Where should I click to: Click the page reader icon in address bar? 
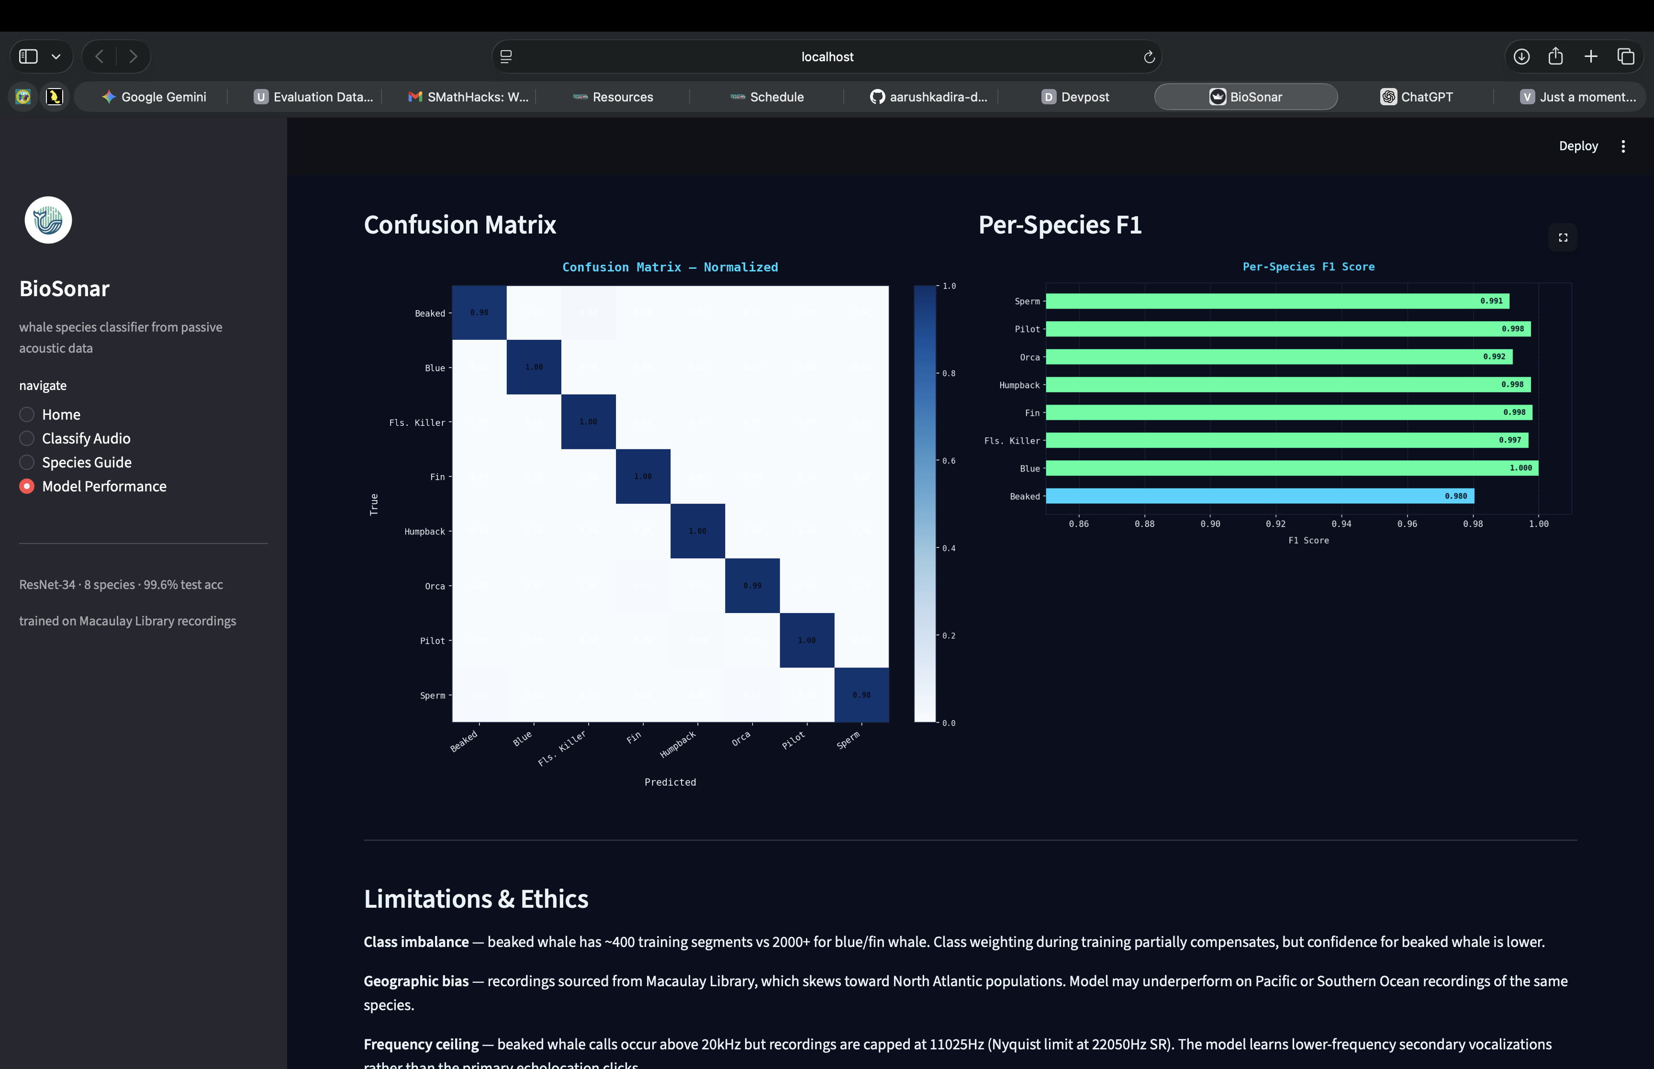(x=506, y=57)
